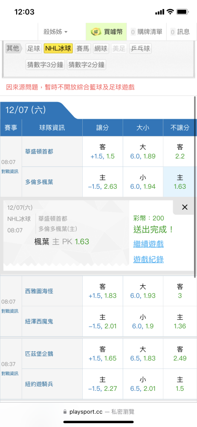
Task: Open 訊息 messages
Action: point(180,32)
